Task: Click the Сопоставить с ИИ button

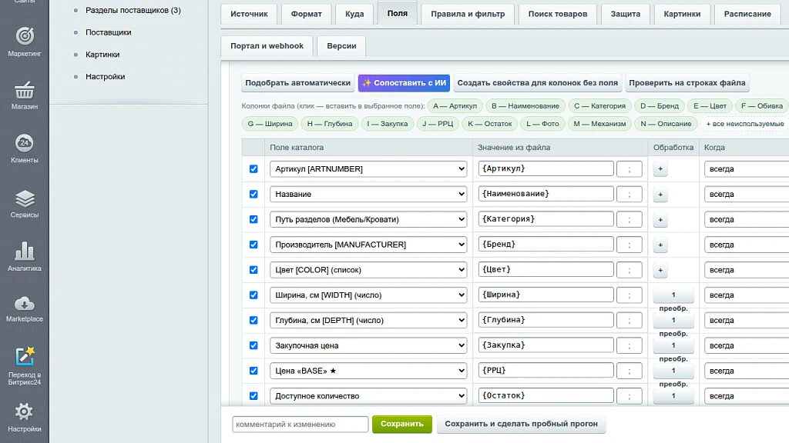Action: pyautogui.click(x=404, y=83)
